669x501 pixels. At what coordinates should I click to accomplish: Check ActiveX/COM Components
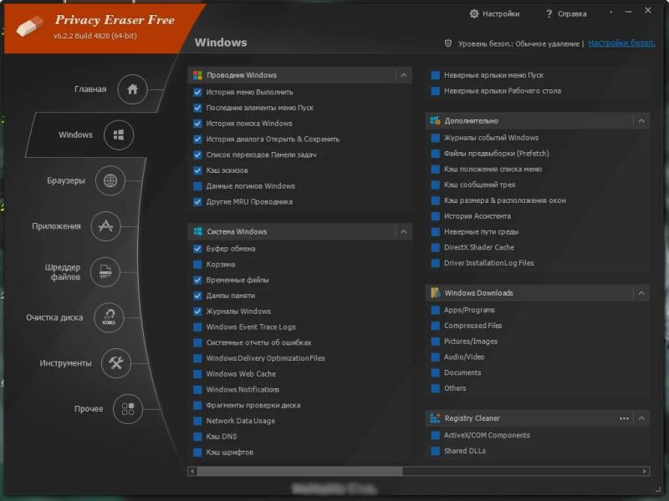pyautogui.click(x=435, y=435)
